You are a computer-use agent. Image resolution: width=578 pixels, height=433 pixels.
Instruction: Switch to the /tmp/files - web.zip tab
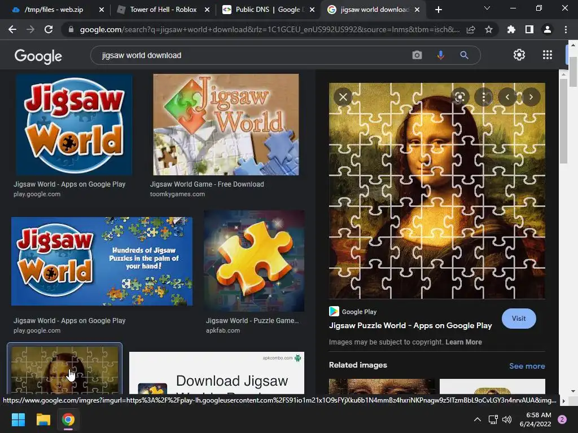tap(54, 10)
